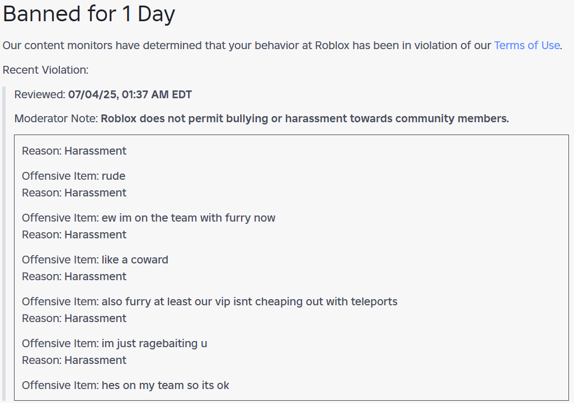
Task: Click 'hes on my team so its ok'
Action: [125, 386]
